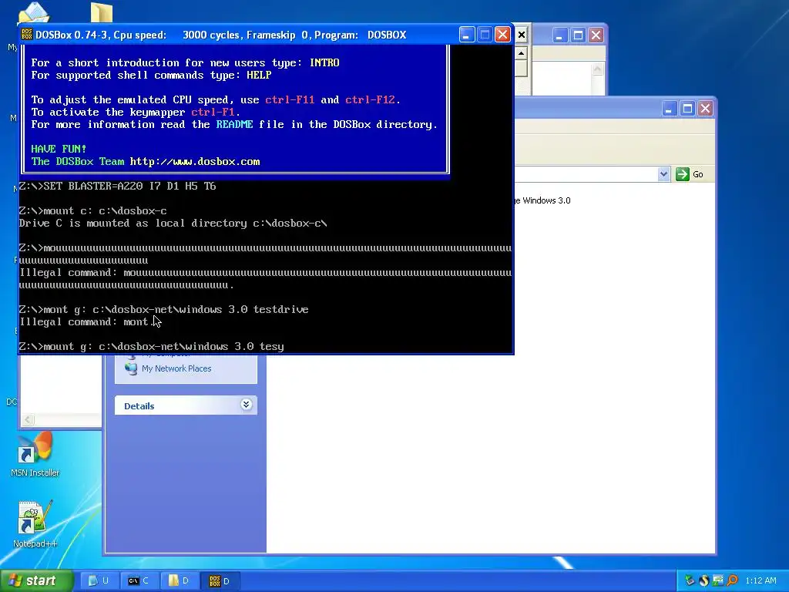Click the SET BLASTER=A220 command line
The width and height of the screenshot is (789, 592).
click(117, 187)
